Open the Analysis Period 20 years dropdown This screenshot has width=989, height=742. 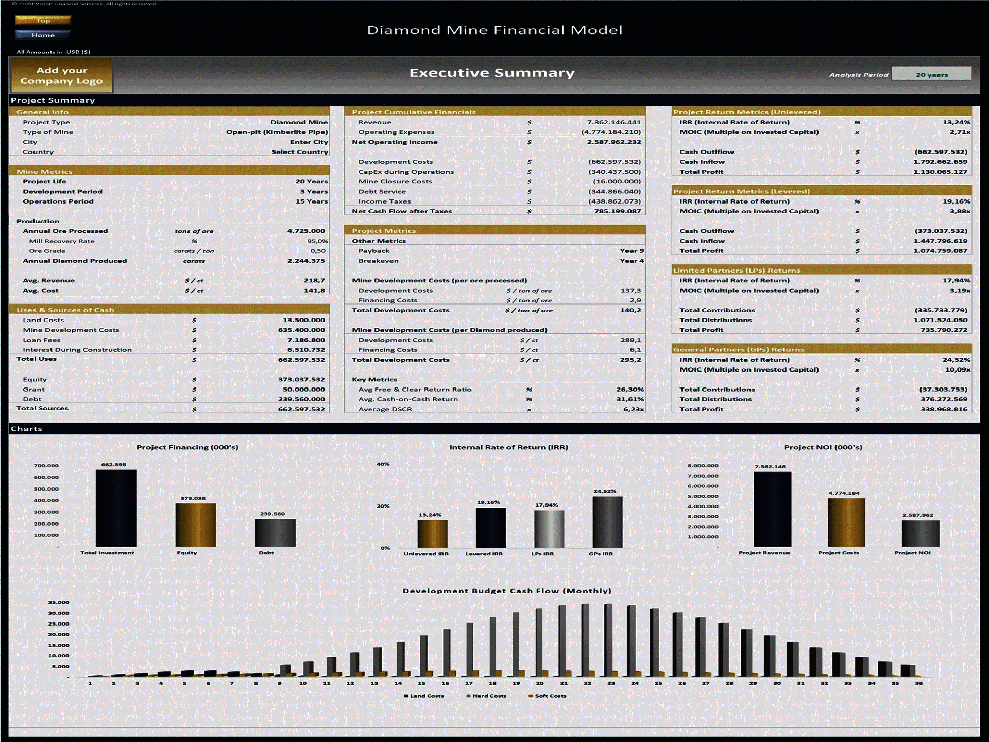coord(931,75)
